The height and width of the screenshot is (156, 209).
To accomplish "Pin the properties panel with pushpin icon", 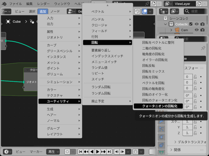I will point(203,48).
